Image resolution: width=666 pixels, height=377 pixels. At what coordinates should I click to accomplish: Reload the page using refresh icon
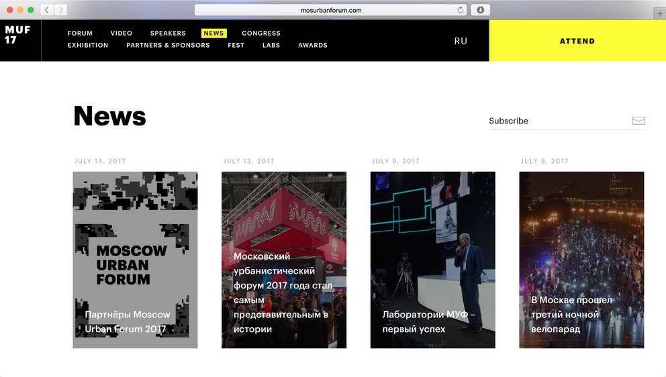pyautogui.click(x=460, y=10)
